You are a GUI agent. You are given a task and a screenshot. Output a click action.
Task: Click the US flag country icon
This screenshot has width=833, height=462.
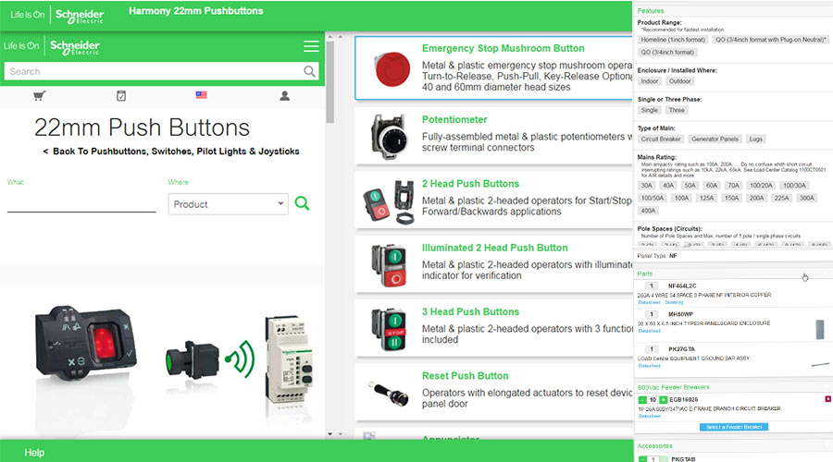click(x=202, y=96)
